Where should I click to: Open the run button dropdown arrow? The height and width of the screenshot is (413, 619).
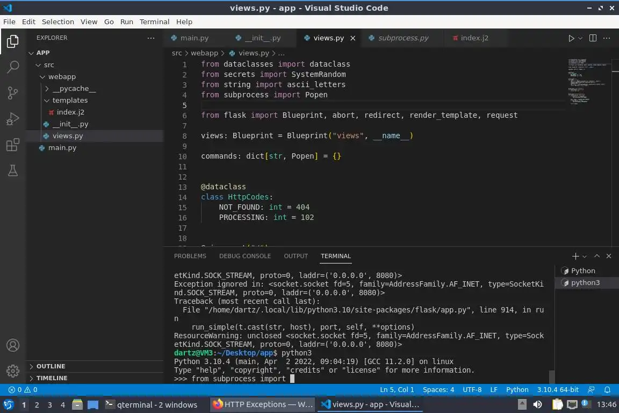click(580, 38)
